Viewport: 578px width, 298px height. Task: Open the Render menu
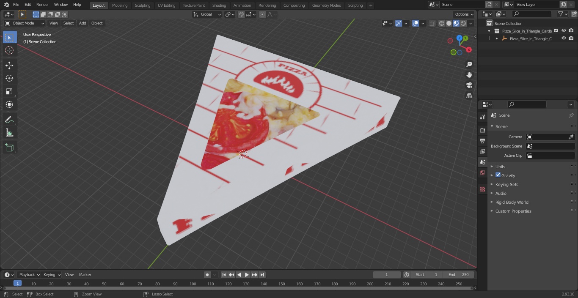click(x=42, y=5)
